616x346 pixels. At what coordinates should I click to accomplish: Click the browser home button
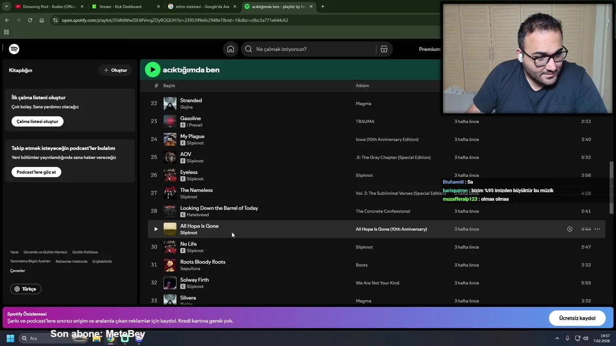click(41, 20)
